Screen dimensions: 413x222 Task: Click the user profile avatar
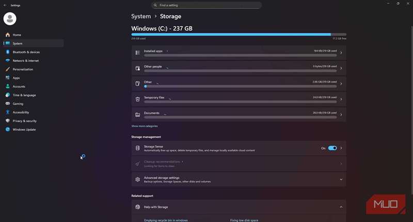click(10, 19)
